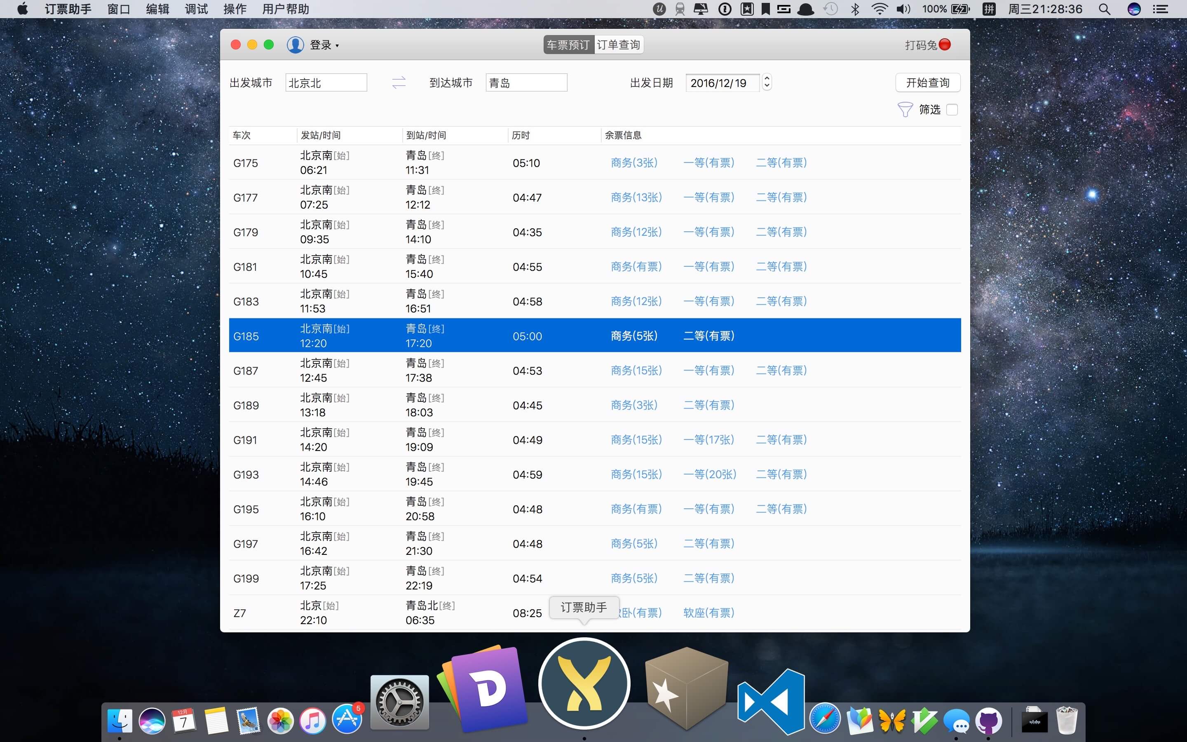Click the filter funnel icon

(x=905, y=109)
